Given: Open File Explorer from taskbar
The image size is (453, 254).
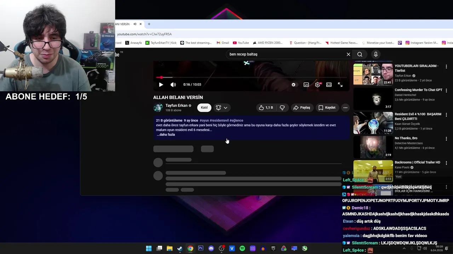Looking at the screenshot, I should point(170,248).
